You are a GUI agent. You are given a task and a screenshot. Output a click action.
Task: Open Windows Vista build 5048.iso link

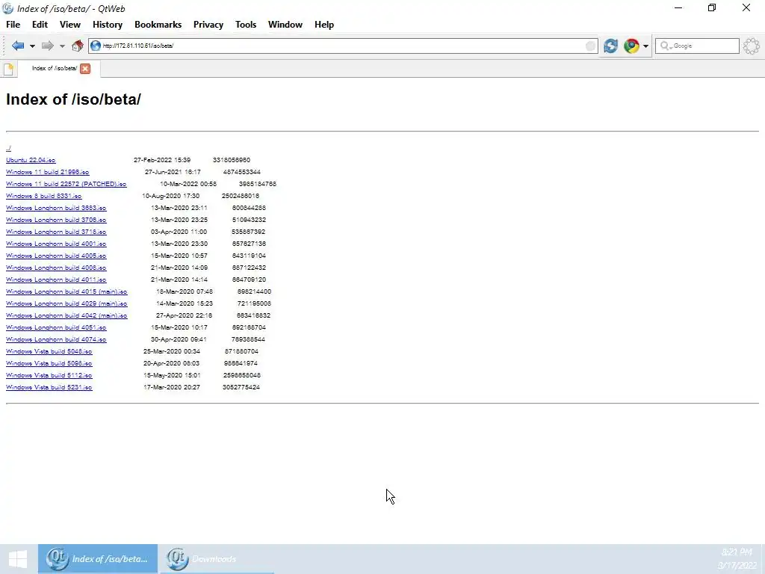[x=49, y=351]
